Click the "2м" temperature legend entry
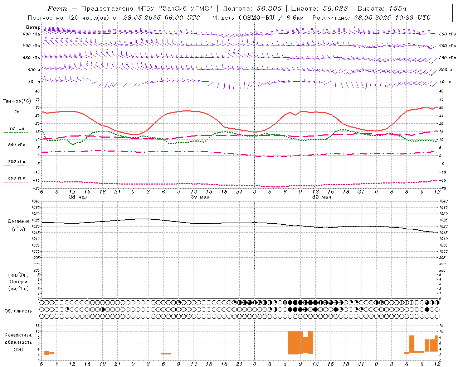 17,112
